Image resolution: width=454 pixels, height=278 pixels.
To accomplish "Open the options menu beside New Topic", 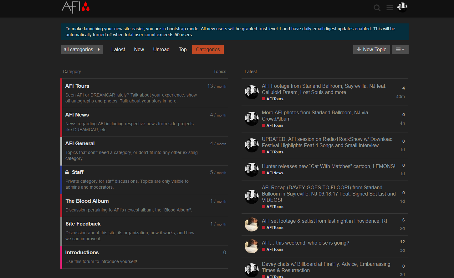I will click(400, 50).
